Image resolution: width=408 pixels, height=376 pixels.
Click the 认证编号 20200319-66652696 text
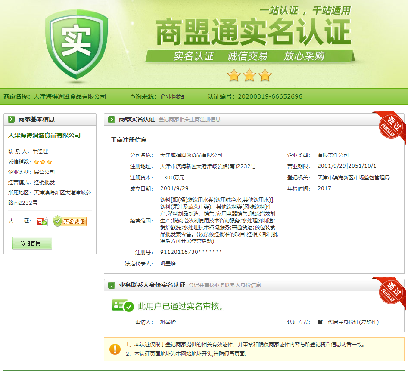point(270,96)
